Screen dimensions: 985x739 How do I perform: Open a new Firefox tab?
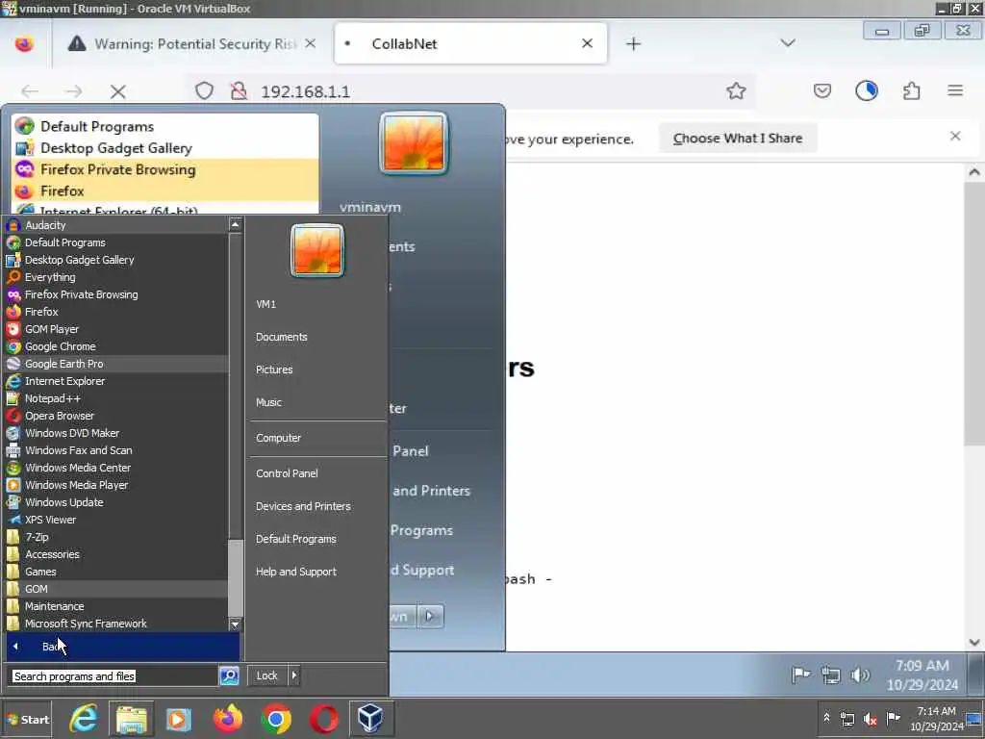click(x=633, y=43)
